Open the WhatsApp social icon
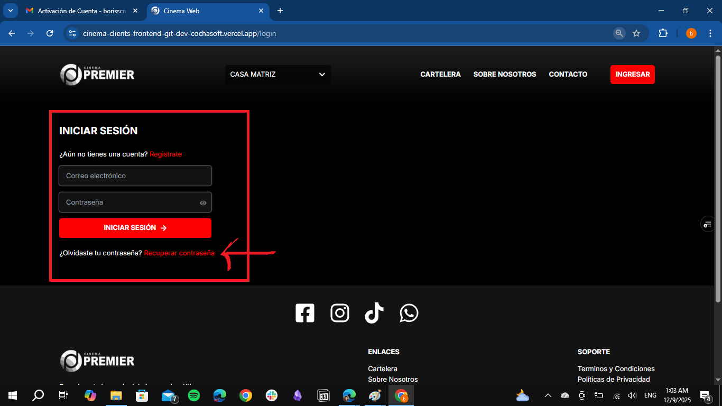 click(409, 313)
